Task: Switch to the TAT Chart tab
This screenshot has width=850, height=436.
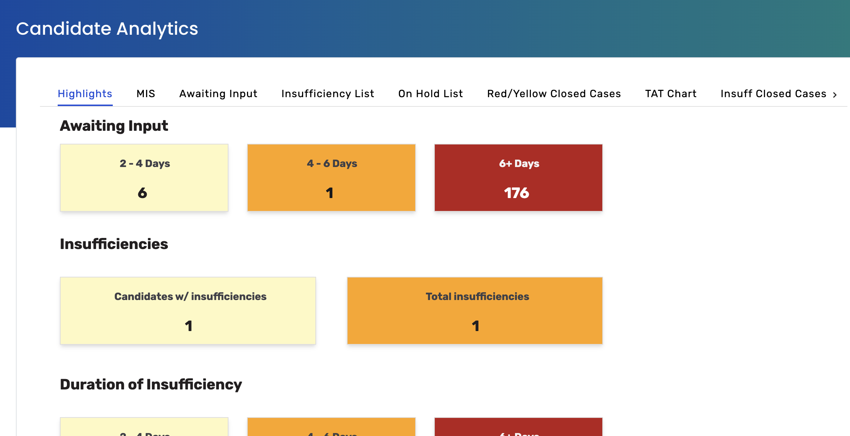Action: click(x=671, y=94)
